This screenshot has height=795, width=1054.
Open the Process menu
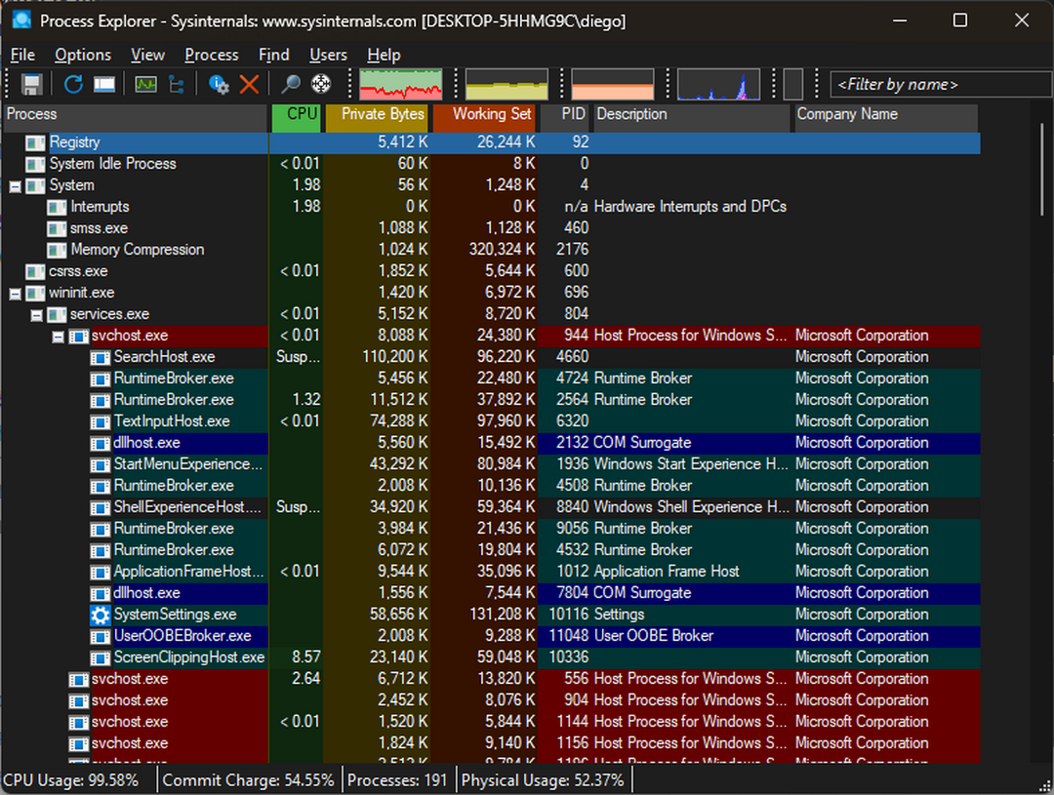(211, 55)
